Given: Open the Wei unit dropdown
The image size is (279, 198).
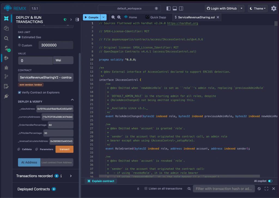Looking at the screenshot, I should (x=63, y=60).
